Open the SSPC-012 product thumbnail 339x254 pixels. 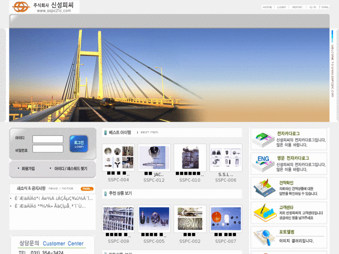tap(154, 158)
